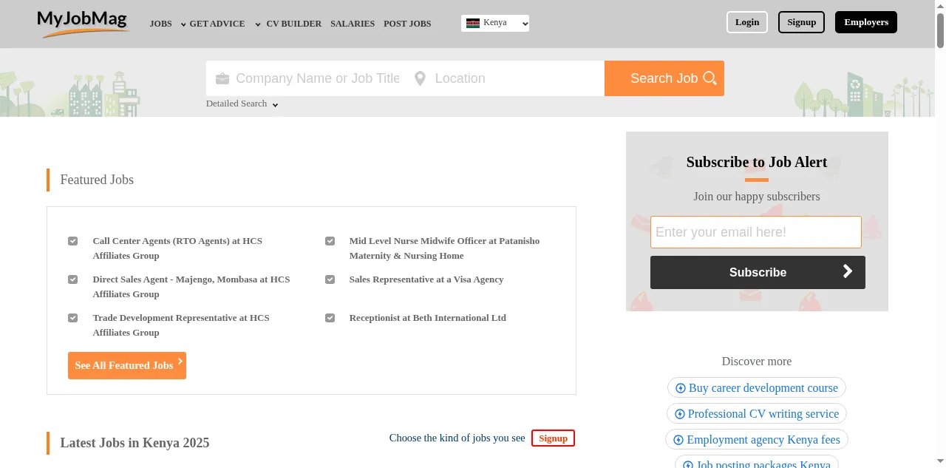Click the search magnifier icon
The height and width of the screenshot is (468, 946).
[x=710, y=78]
